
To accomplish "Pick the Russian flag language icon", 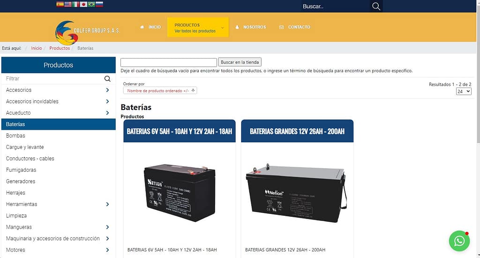I will [x=99, y=4].
